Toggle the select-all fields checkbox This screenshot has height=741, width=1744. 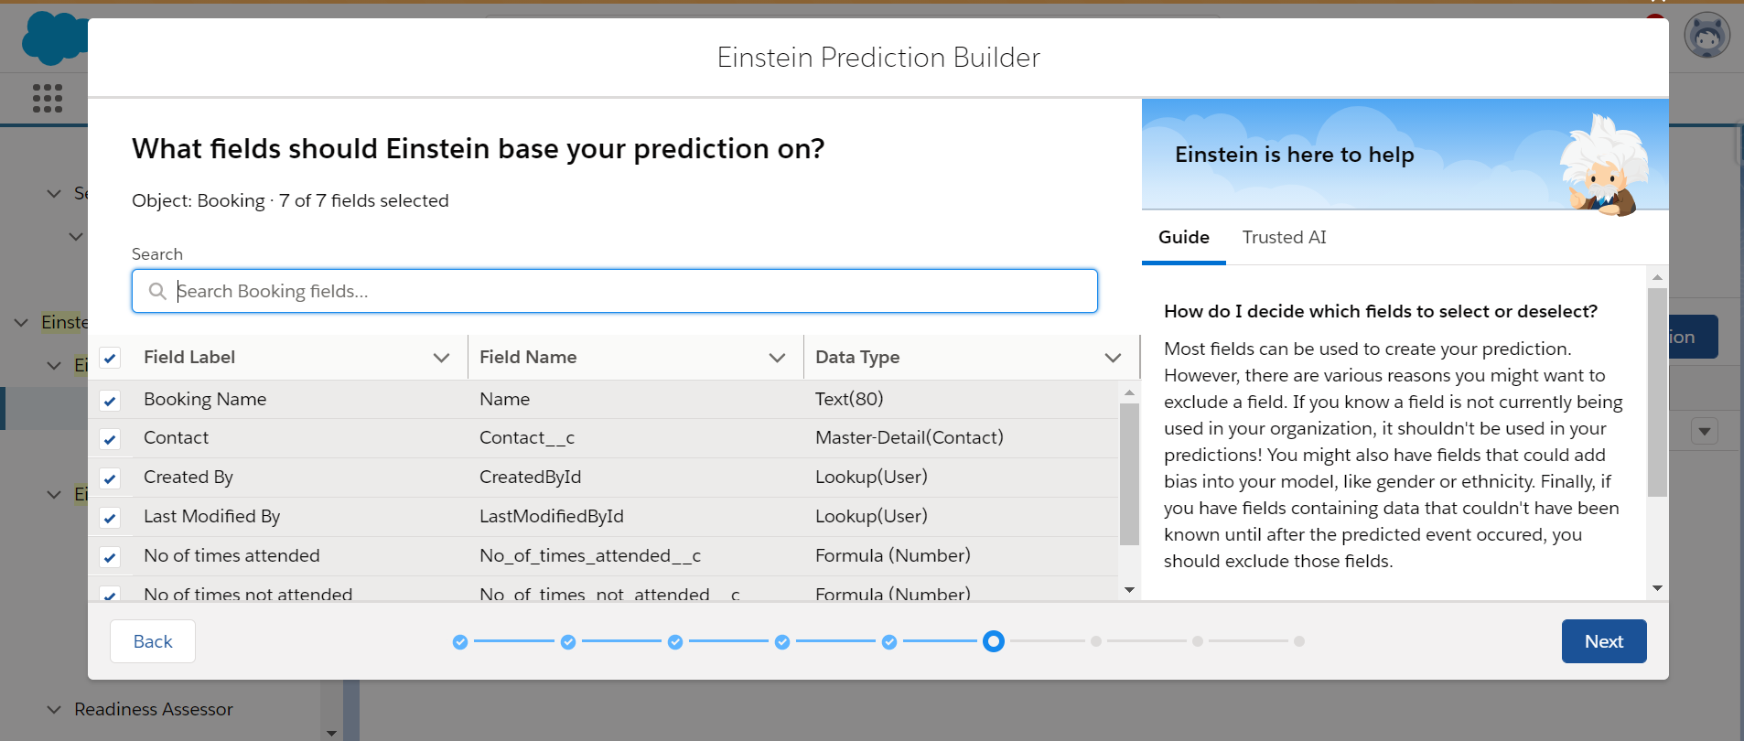(x=111, y=358)
